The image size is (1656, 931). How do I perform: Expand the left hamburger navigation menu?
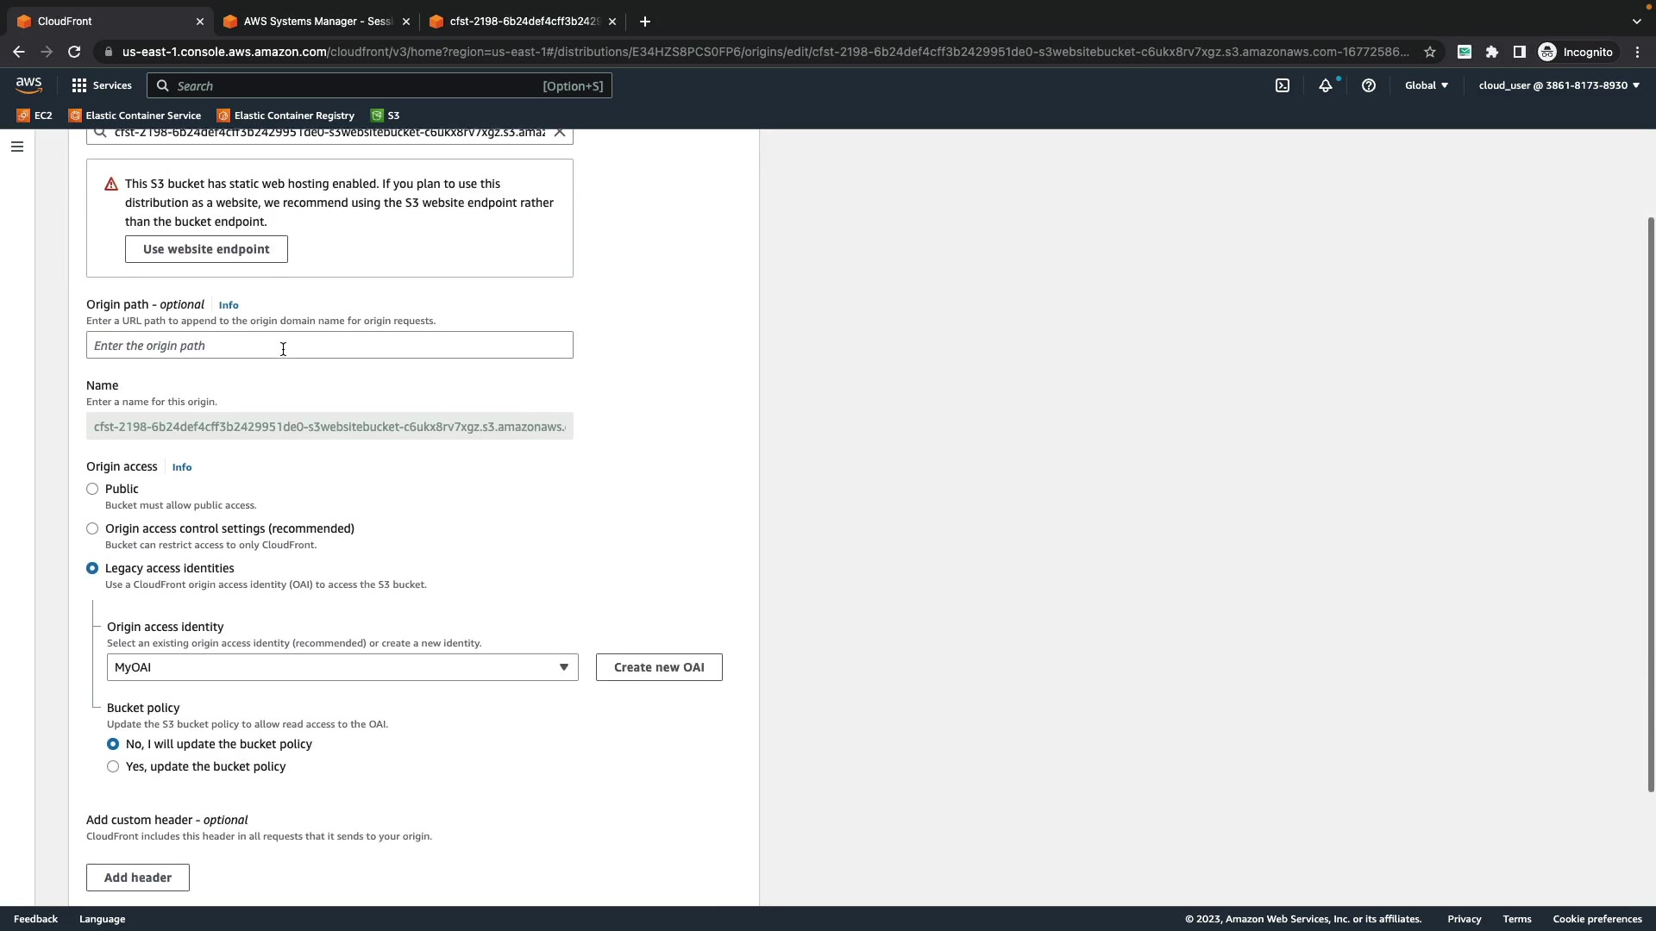click(17, 147)
